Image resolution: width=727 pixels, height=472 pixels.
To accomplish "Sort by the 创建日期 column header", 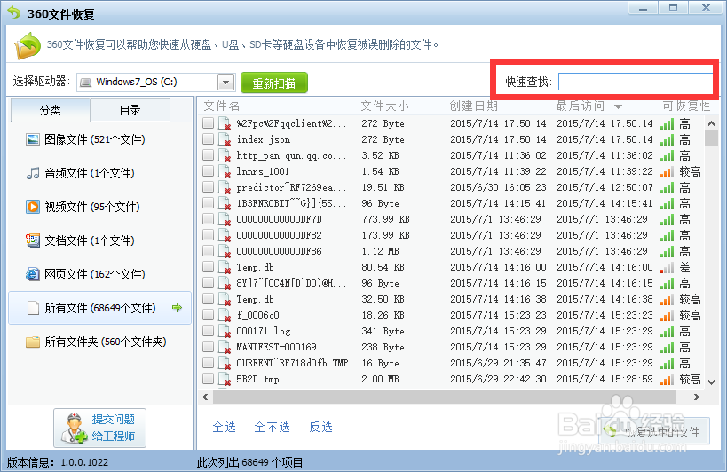I will (473, 106).
